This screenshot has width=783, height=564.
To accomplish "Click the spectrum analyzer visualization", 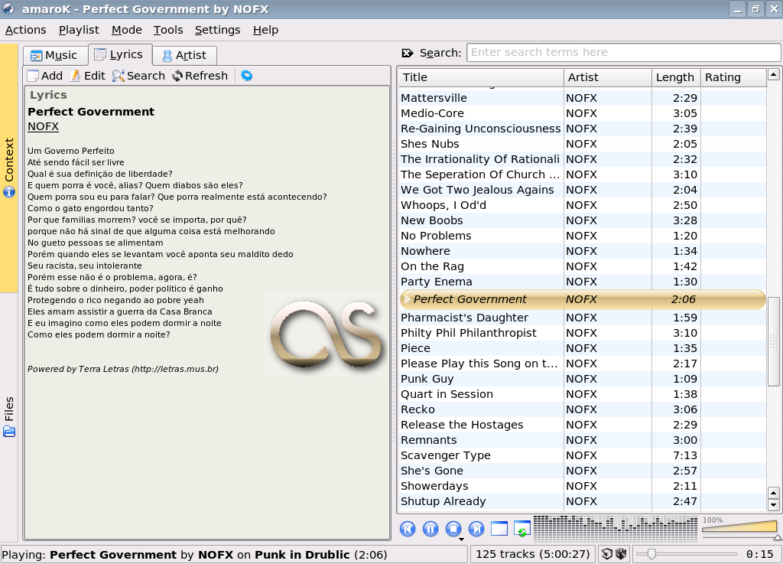I will [x=616, y=529].
